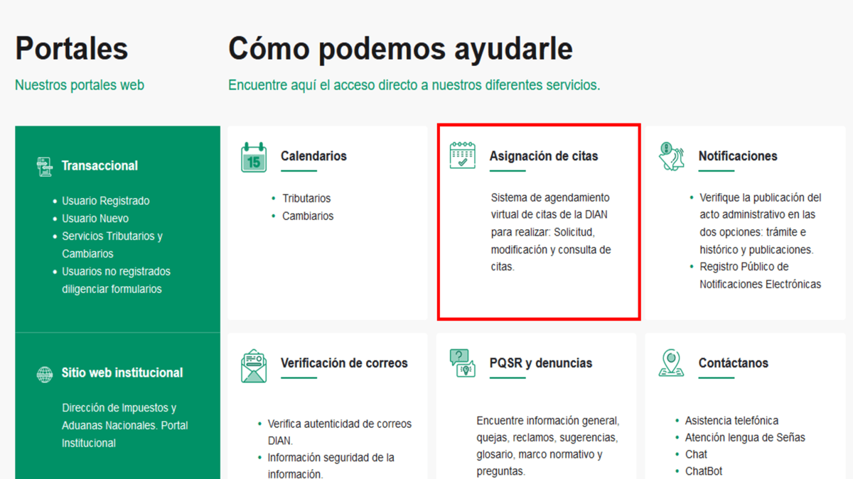The width and height of the screenshot is (853, 479).
Task: Click the Cómo podemos ayudarle heading
Action: pos(400,49)
